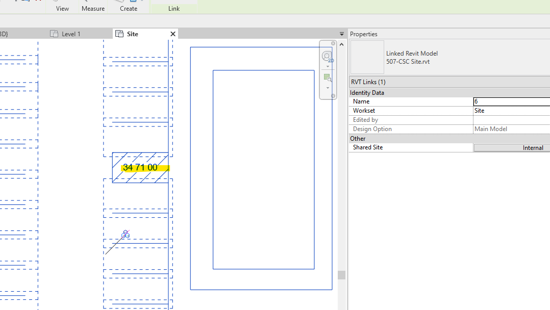
Task: Click the vertical scrollbar thumb in the drawing area
Action: coord(341,274)
